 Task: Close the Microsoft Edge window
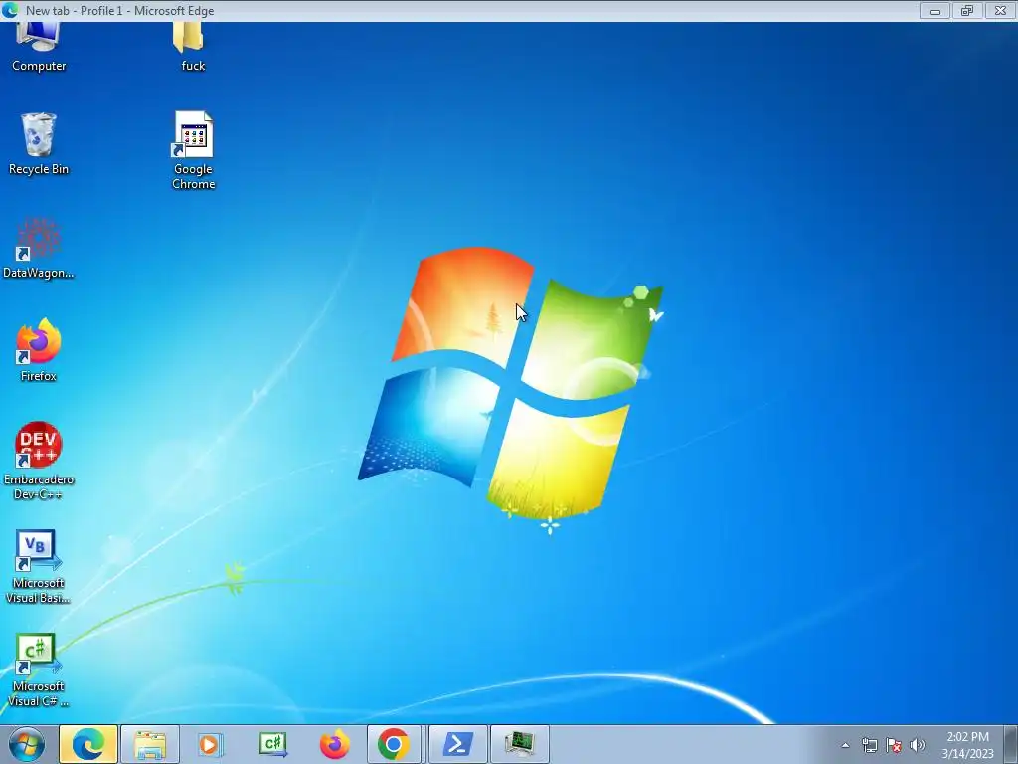point(1000,10)
